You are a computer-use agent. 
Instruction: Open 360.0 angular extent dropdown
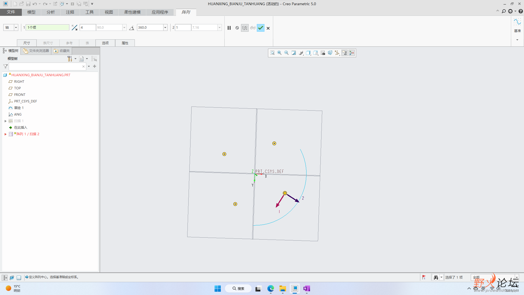(165, 28)
